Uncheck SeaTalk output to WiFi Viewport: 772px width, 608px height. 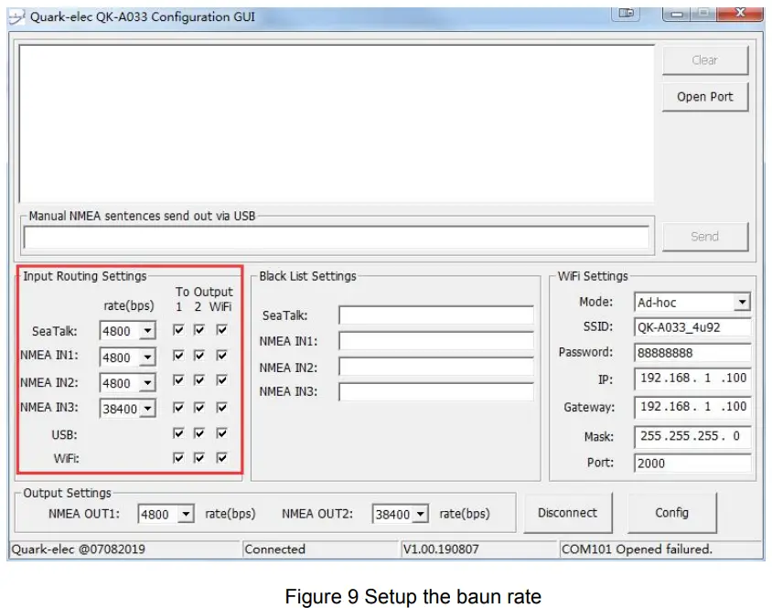coord(222,331)
